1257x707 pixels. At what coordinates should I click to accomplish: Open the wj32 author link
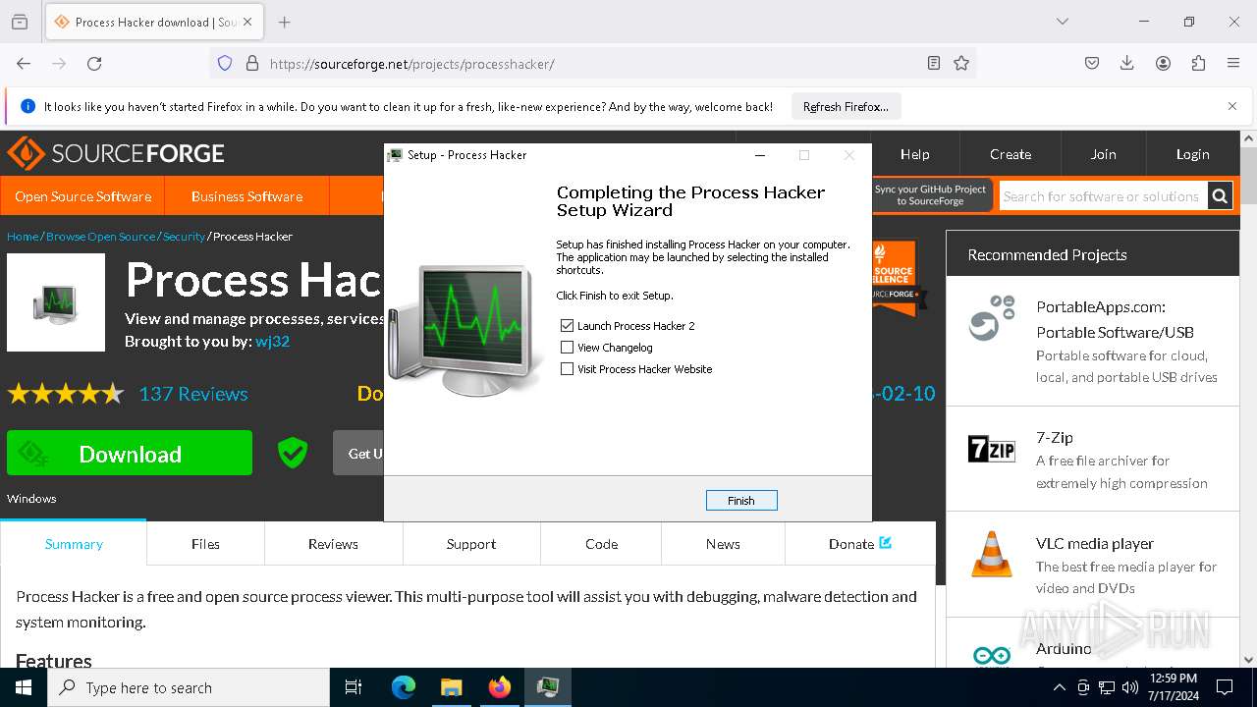pyautogui.click(x=272, y=342)
